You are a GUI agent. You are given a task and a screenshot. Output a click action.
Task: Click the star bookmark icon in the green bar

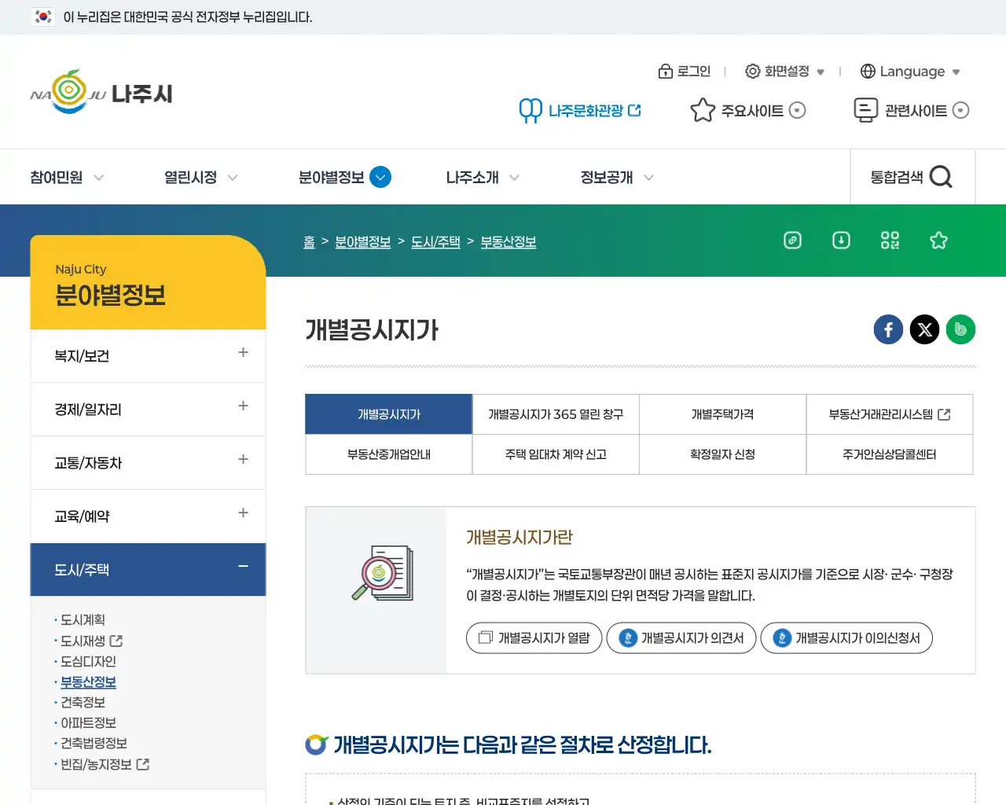(x=938, y=241)
